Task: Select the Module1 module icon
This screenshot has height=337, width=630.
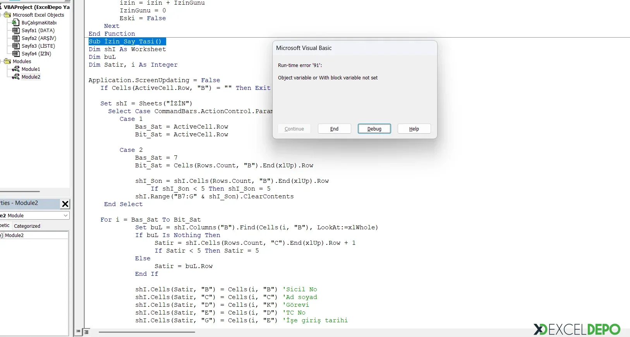Action: coord(16,69)
